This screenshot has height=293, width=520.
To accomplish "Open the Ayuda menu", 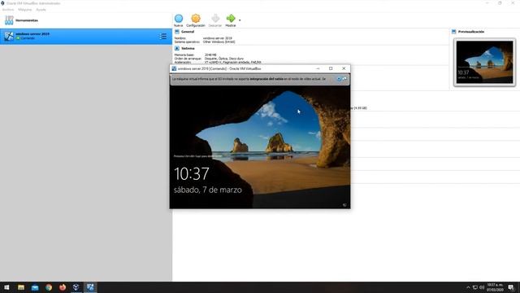I will coord(41,10).
